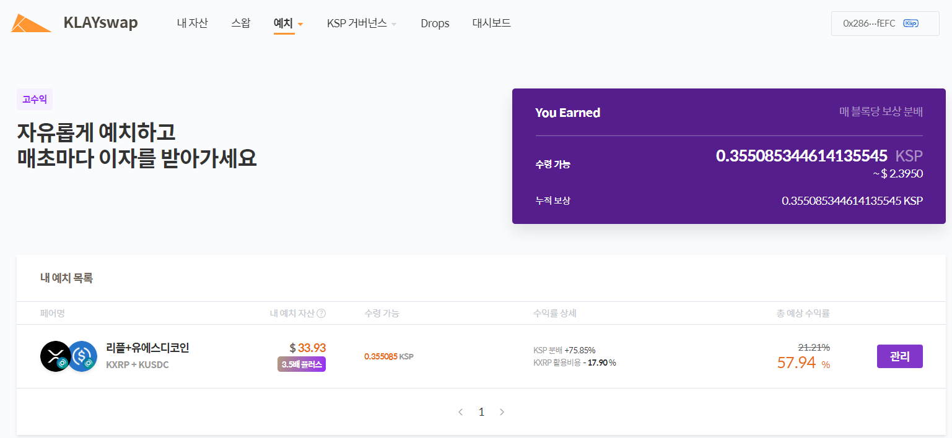Click the KXRP 활용비용 - 17.90% detail
The image size is (952, 438).
575,363
